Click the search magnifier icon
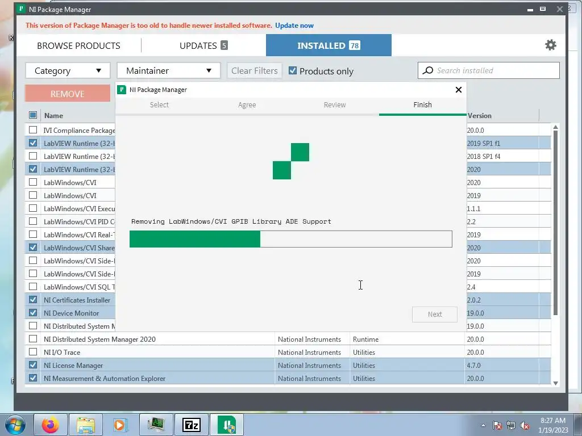The height and width of the screenshot is (436, 582). [x=427, y=70]
